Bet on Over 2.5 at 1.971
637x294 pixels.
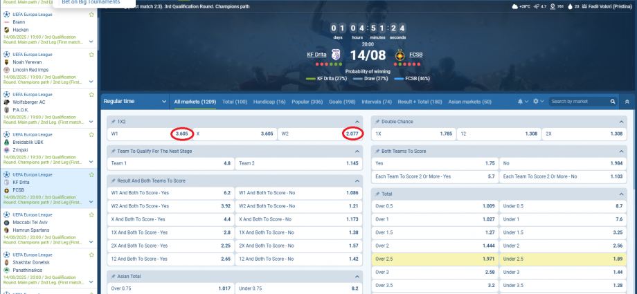[435, 259]
